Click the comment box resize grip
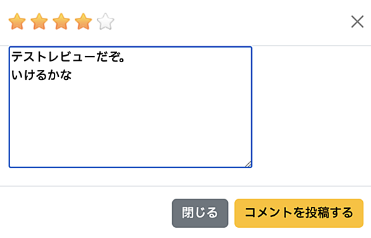Image resolution: width=371 pixels, height=238 pixels. [248, 164]
